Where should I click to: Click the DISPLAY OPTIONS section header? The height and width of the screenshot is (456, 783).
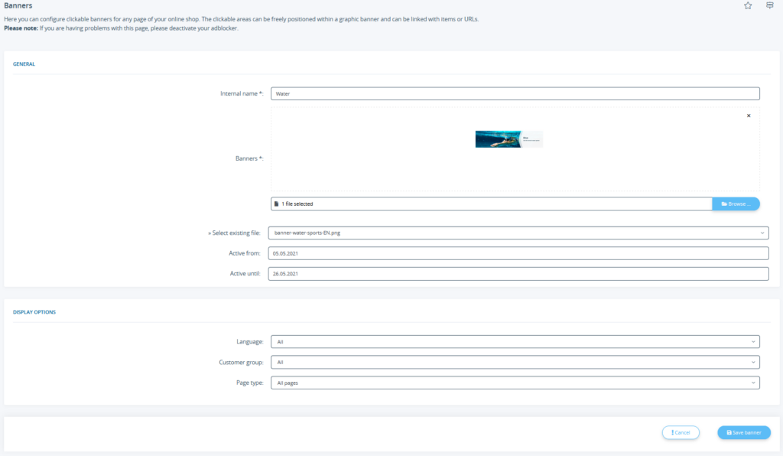click(34, 311)
